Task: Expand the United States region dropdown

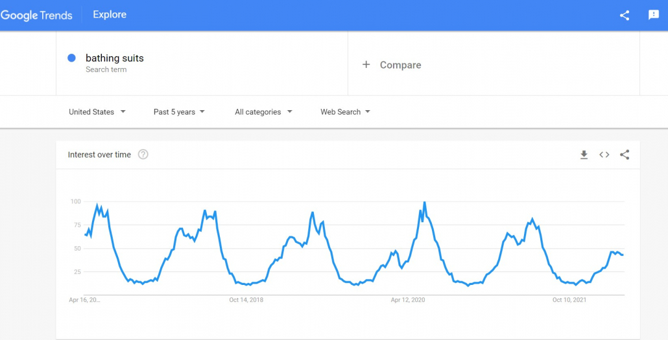Action: pos(97,112)
